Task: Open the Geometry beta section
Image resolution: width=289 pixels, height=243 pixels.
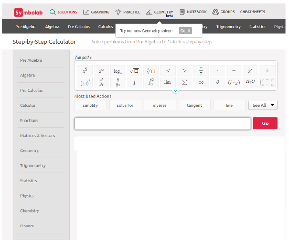Action: (160, 13)
